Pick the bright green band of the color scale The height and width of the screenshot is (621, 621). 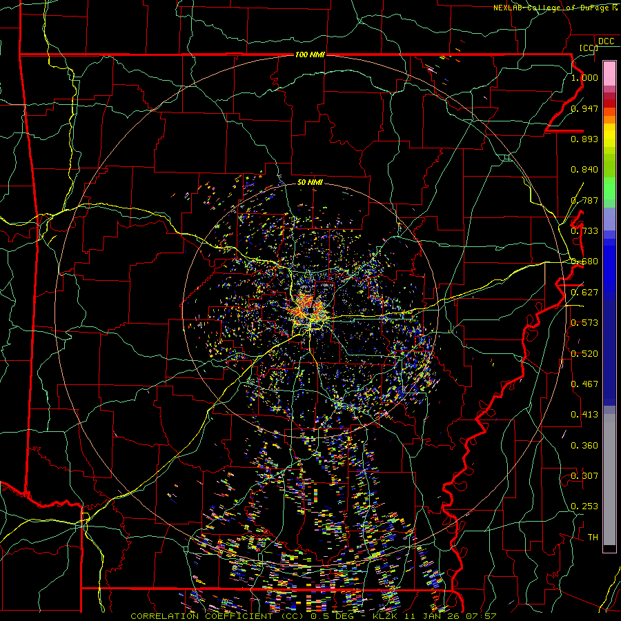[609, 188]
